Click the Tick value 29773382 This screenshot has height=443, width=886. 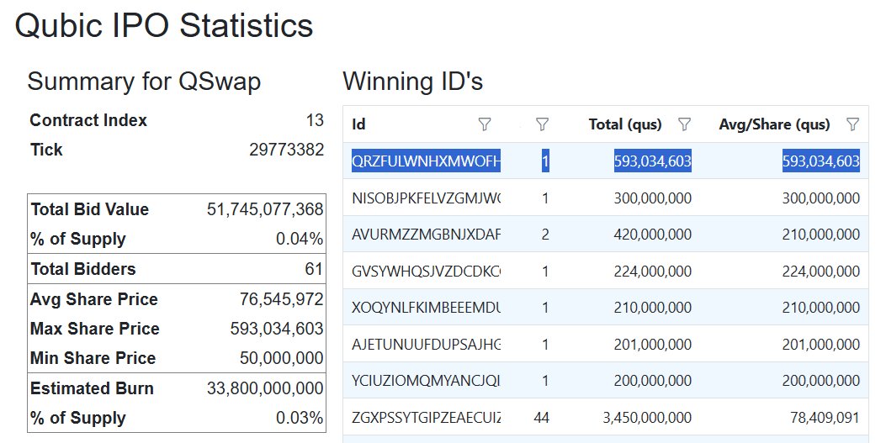[x=286, y=150]
